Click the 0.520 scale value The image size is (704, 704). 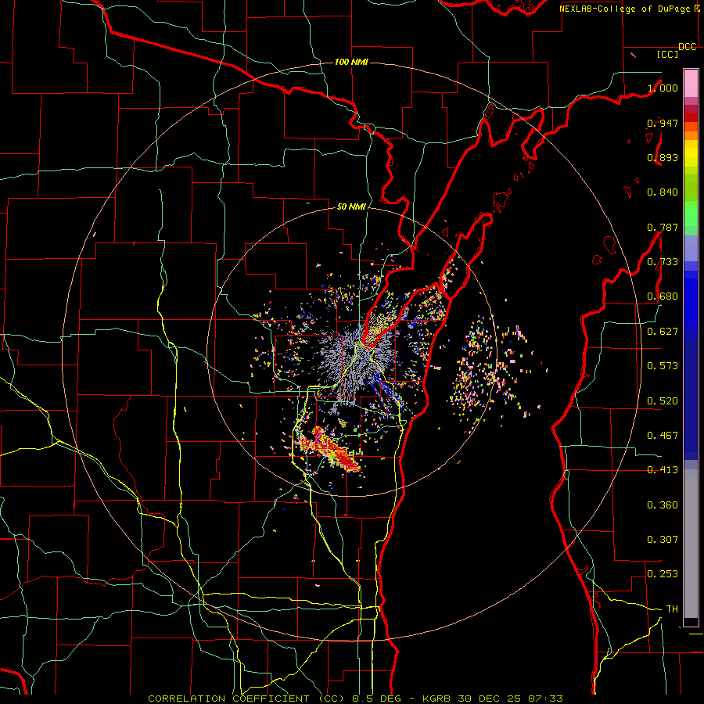[663, 400]
